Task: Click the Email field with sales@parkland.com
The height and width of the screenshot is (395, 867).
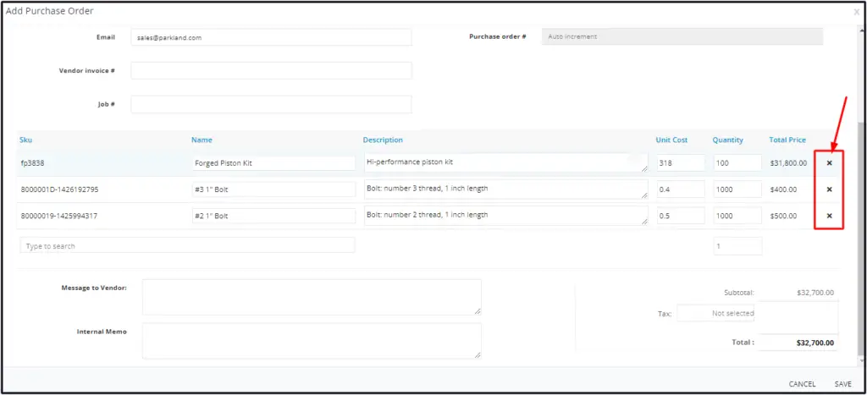Action: [272, 37]
